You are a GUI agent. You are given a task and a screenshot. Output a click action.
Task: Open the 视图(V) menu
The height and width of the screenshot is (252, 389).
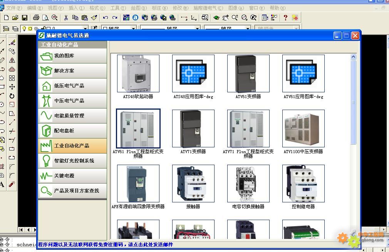[56, 8]
